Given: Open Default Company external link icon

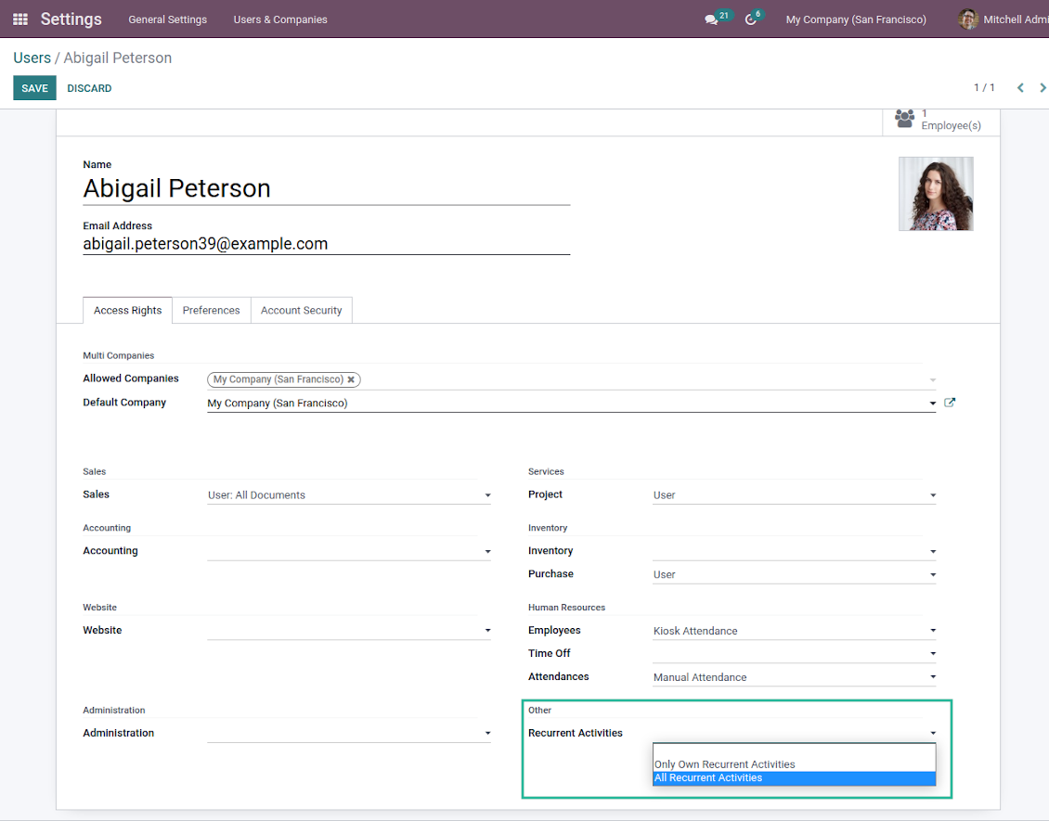Looking at the screenshot, I should (950, 403).
